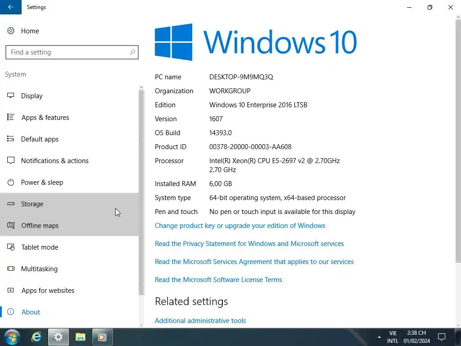Click the Storage drive icon
Image resolution: width=461 pixels, height=346 pixels.
coord(11,204)
